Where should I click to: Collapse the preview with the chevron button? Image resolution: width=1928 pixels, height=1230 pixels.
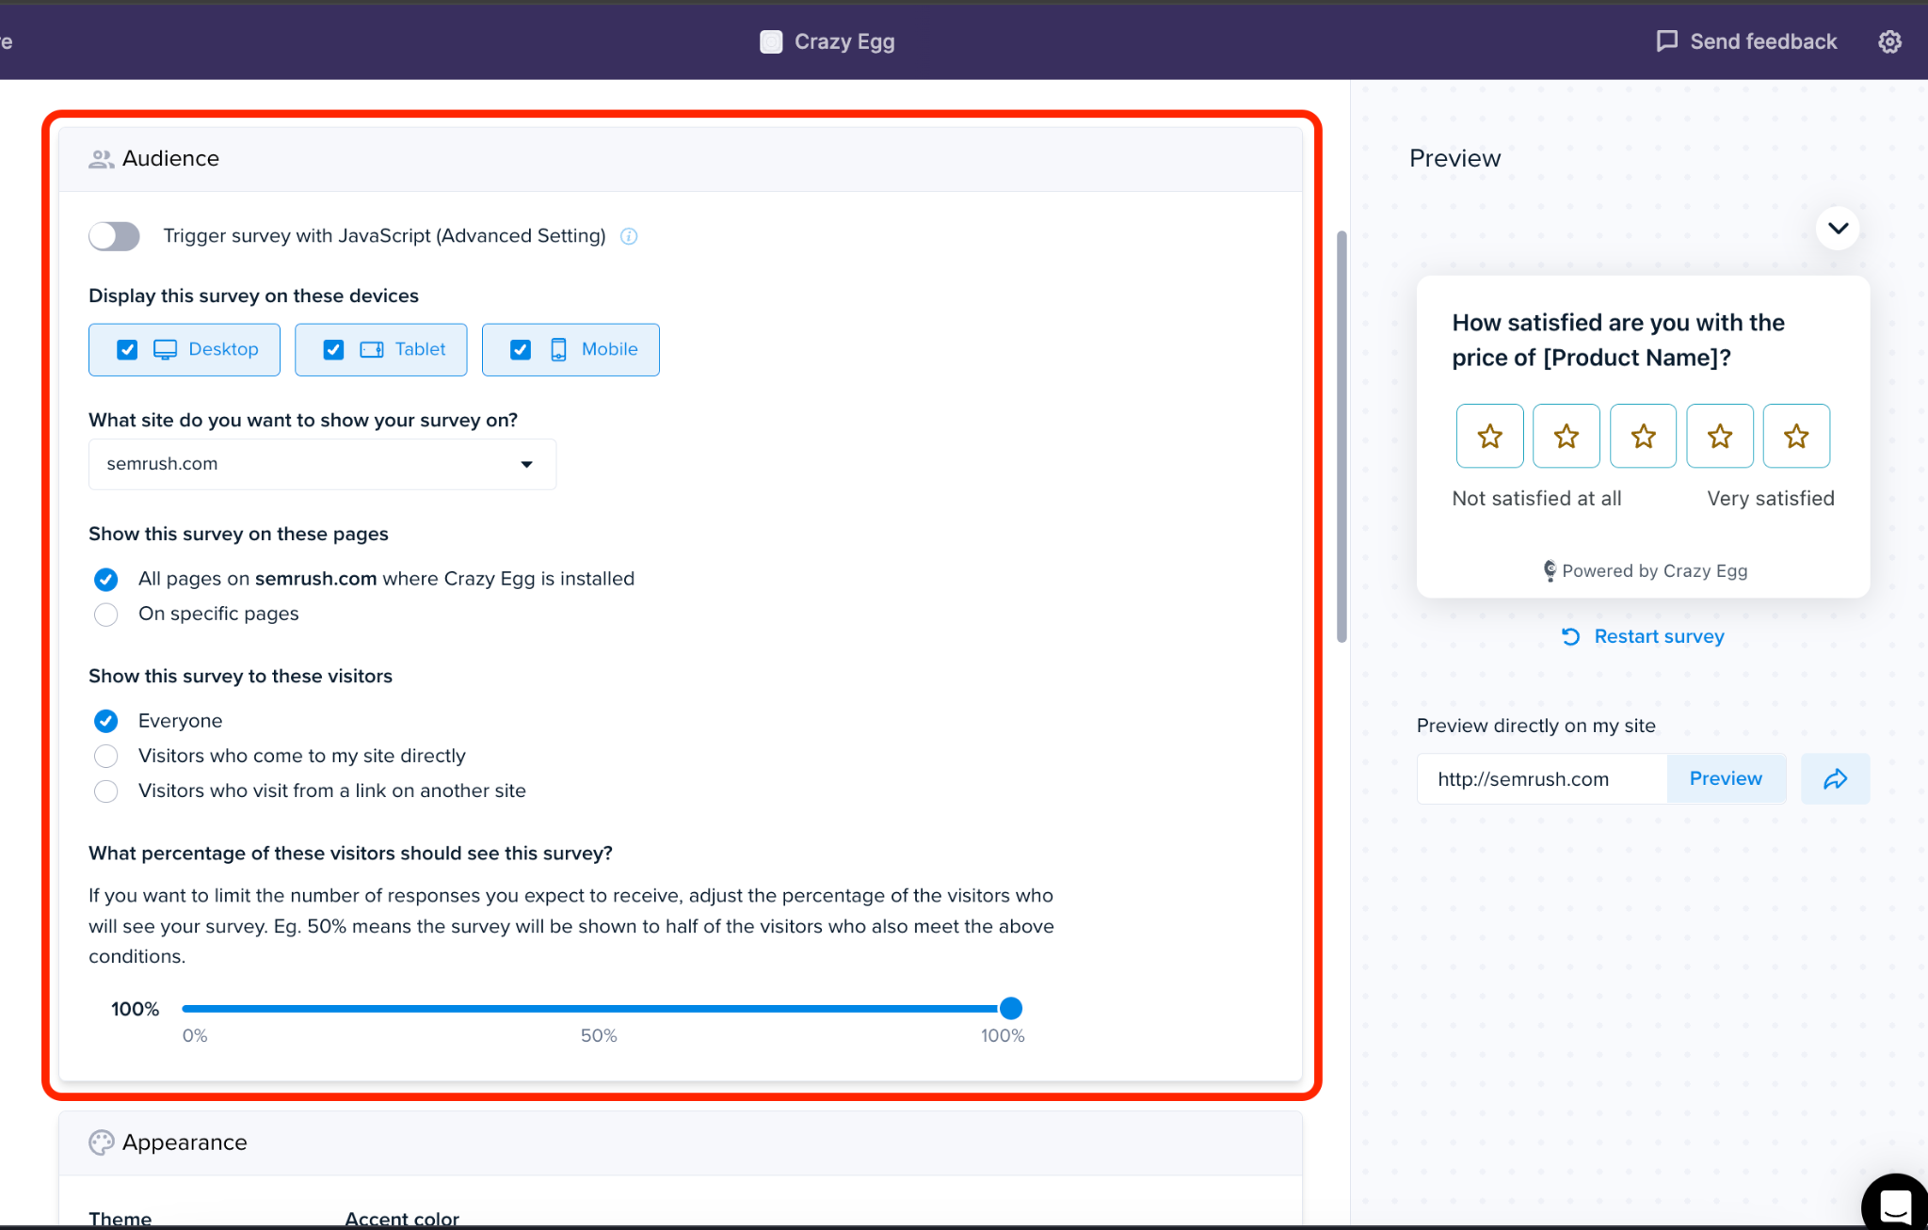(1838, 229)
